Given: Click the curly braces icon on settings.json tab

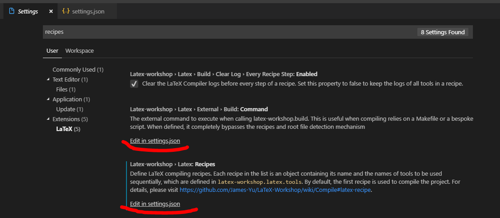Looking at the screenshot, I should (66, 11).
